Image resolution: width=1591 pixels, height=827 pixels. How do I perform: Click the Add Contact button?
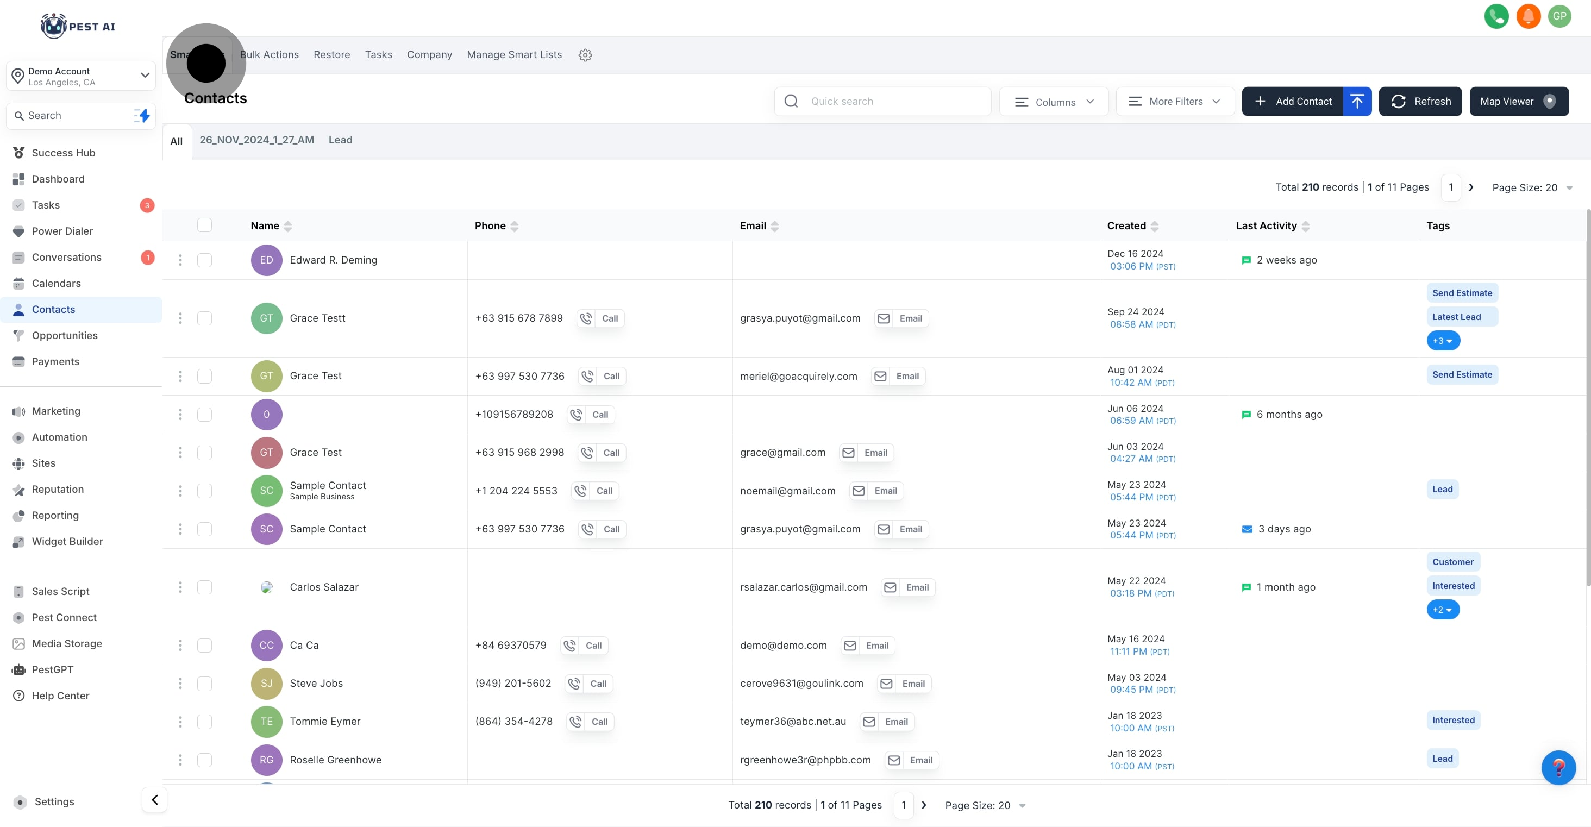coord(1293,101)
